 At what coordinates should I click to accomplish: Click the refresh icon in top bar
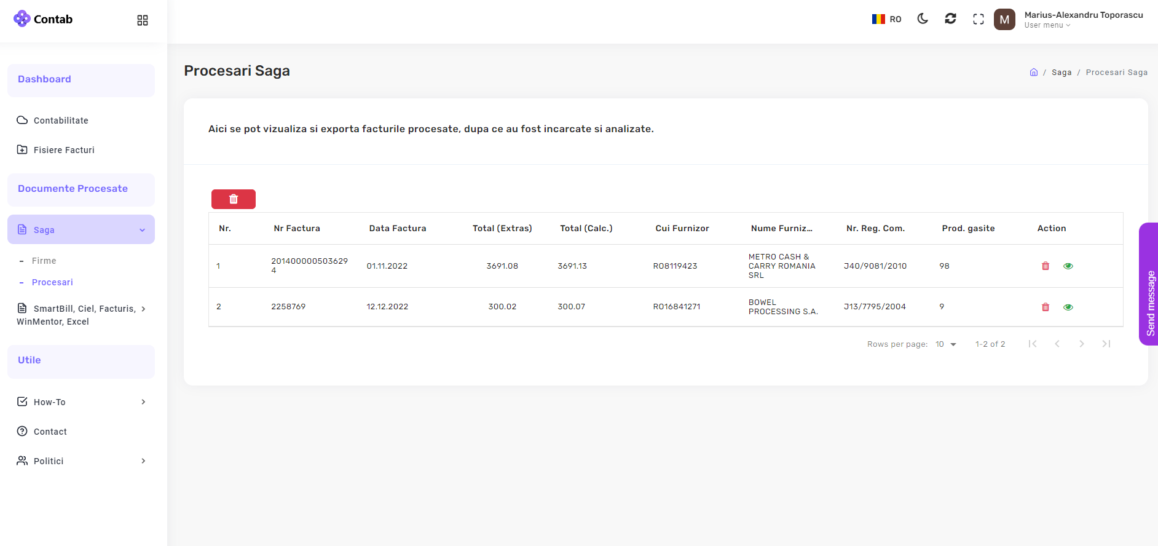click(950, 19)
